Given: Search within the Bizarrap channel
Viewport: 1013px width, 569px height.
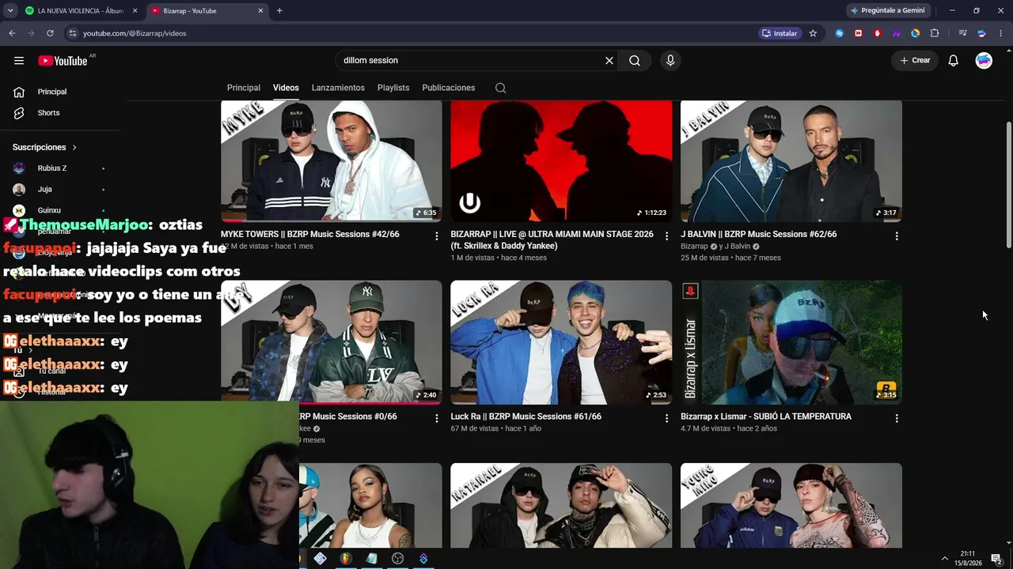Looking at the screenshot, I should (x=500, y=88).
